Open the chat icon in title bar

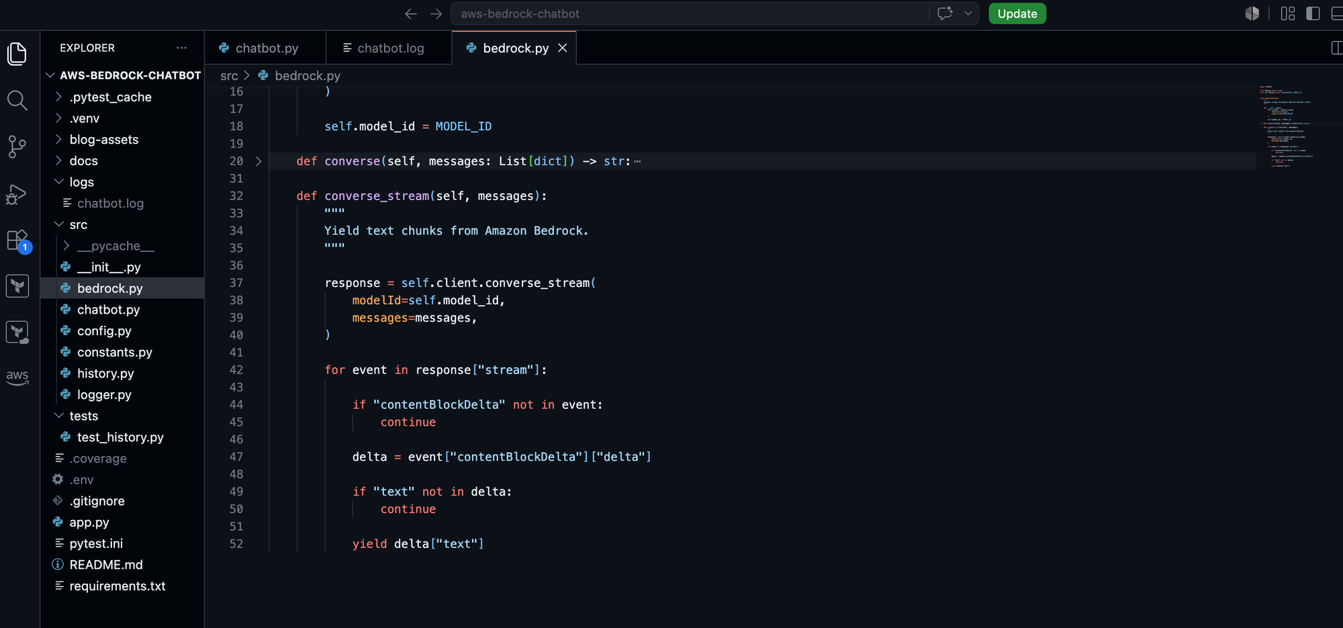pyautogui.click(x=945, y=13)
